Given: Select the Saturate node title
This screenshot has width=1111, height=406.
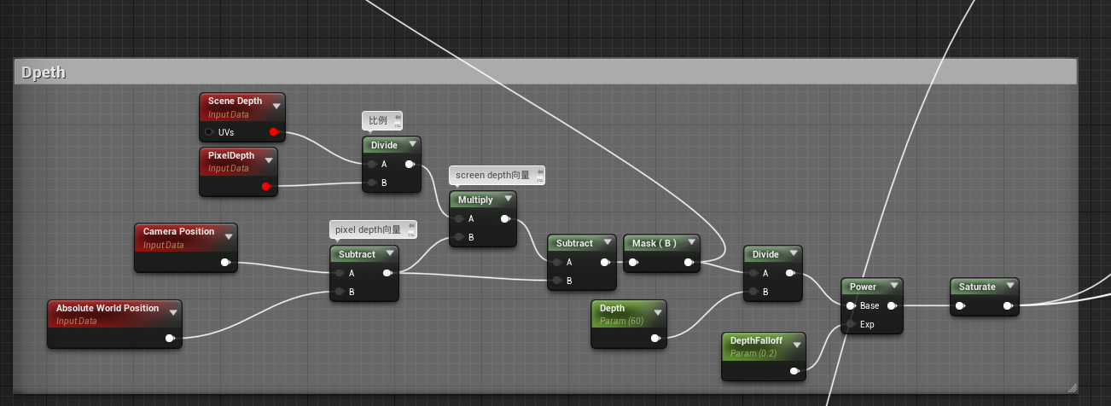Looking at the screenshot, I should click(977, 287).
